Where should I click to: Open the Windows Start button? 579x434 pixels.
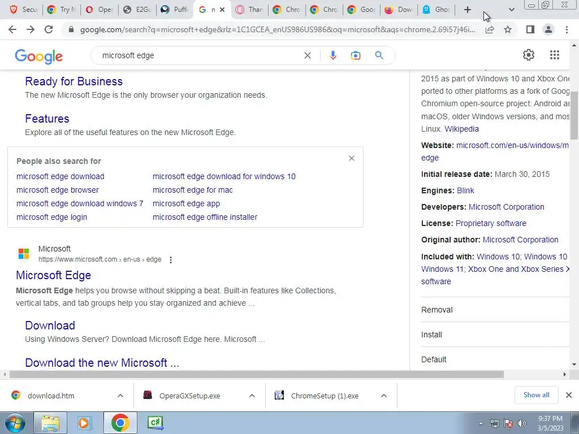point(15,423)
